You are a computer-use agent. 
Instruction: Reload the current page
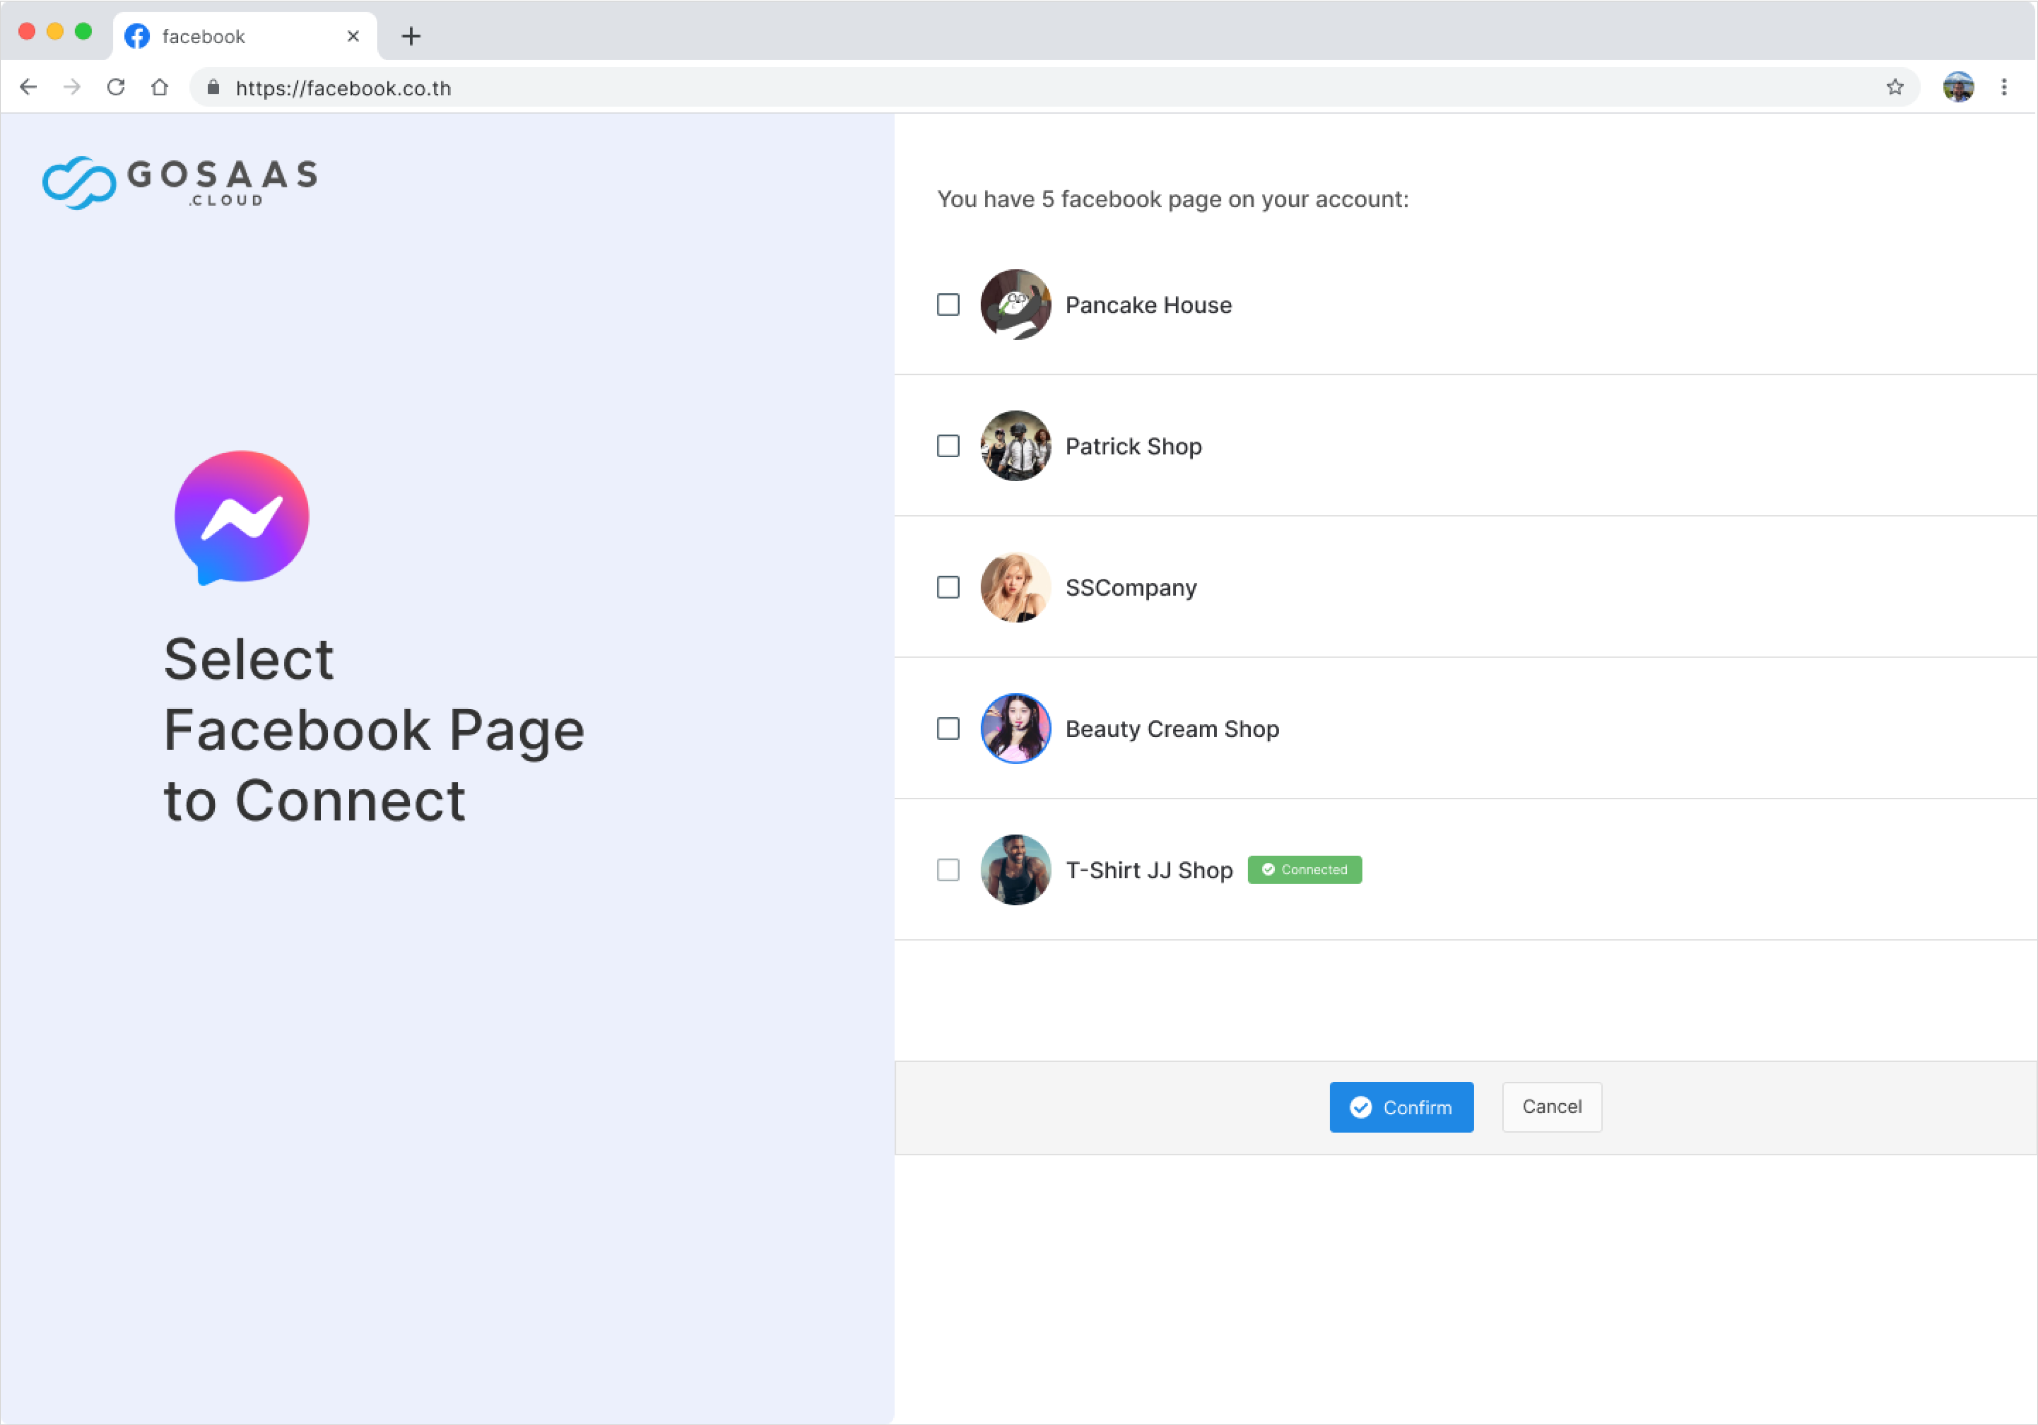point(116,87)
